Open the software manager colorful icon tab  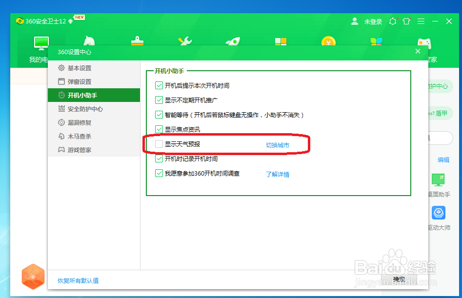click(x=376, y=41)
